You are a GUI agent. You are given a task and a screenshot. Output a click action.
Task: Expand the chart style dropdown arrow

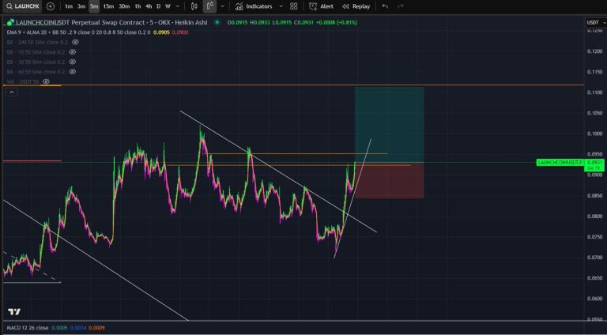pos(222,6)
